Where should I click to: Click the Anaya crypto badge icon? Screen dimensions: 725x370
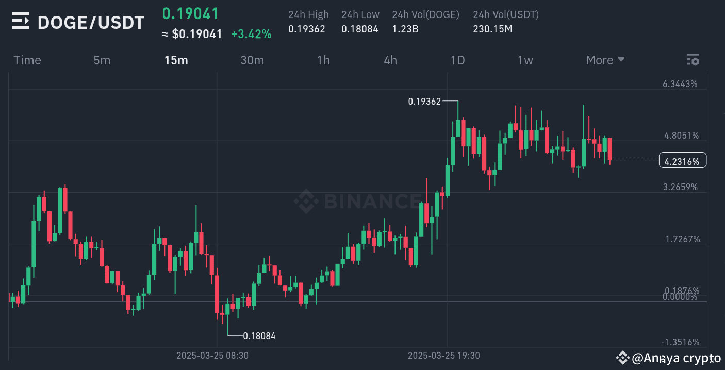pyautogui.click(x=622, y=358)
